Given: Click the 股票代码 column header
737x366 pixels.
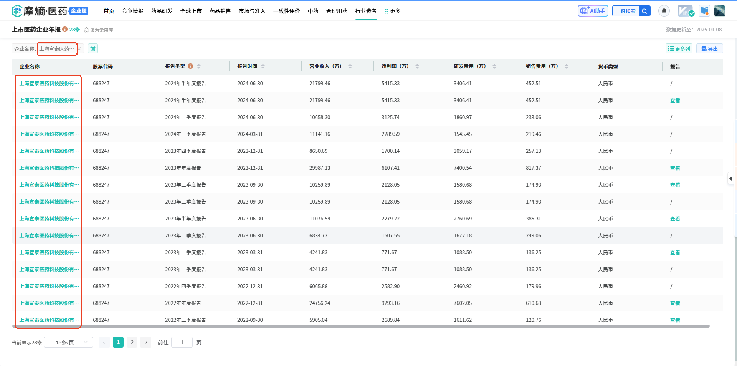Looking at the screenshot, I should [103, 66].
